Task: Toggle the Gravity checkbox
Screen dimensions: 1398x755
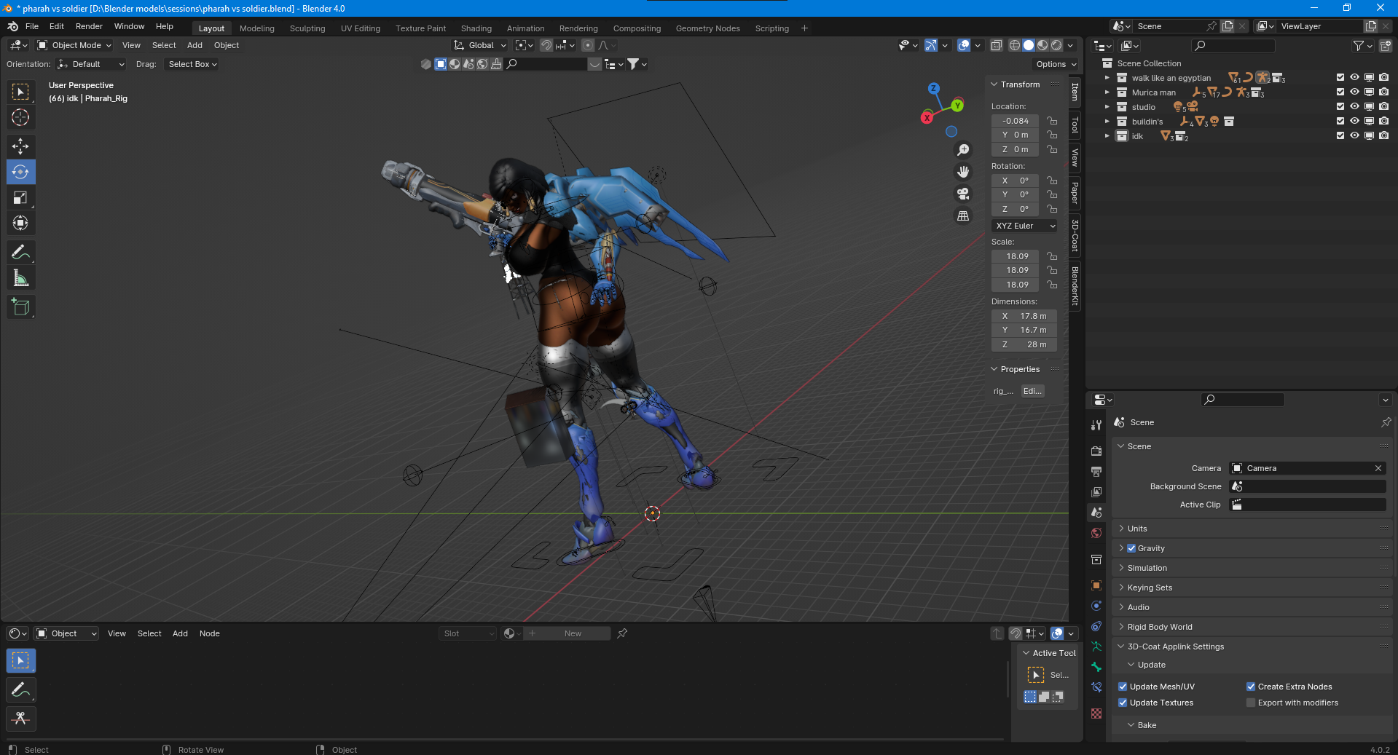Action: [1131, 548]
